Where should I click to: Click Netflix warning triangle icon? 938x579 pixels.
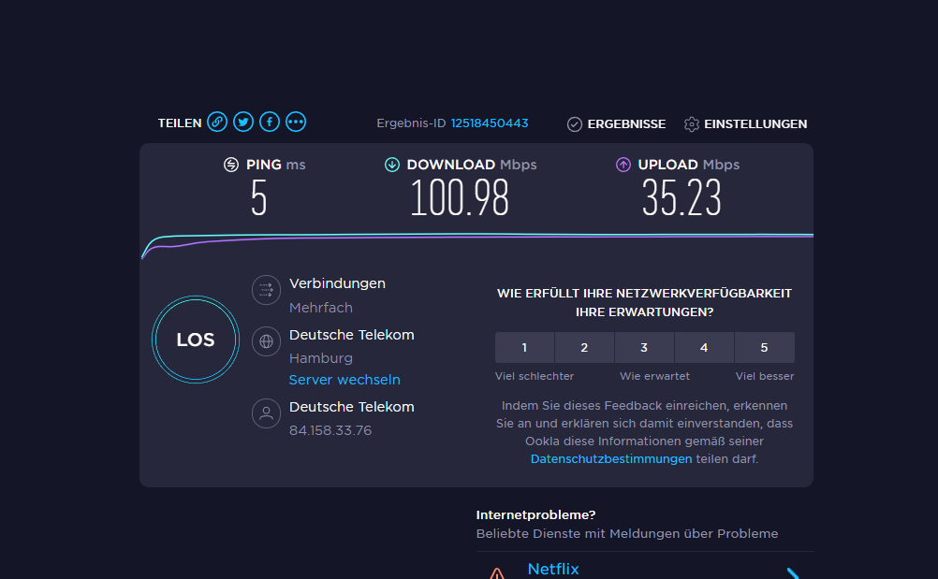[x=497, y=573]
